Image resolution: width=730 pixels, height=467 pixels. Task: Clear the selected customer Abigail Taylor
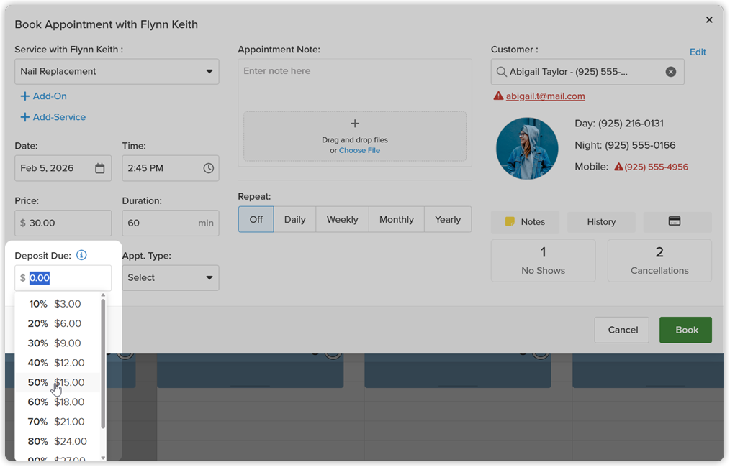(670, 72)
